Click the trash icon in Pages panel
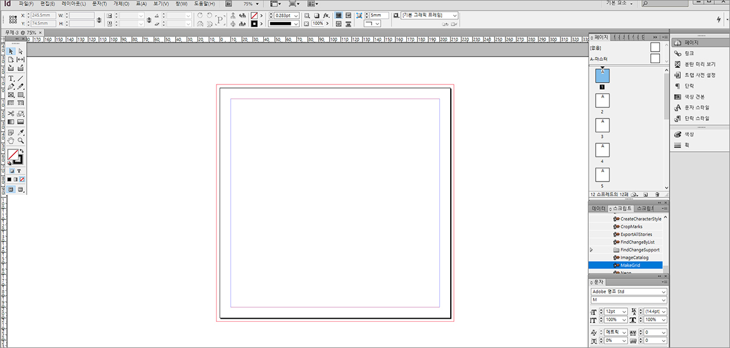 point(657,194)
